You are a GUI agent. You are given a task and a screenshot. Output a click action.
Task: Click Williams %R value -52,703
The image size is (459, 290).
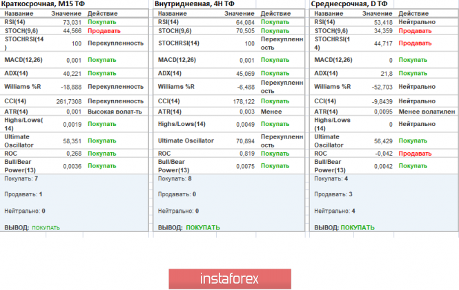pyautogui.click(x=382, y=87)
